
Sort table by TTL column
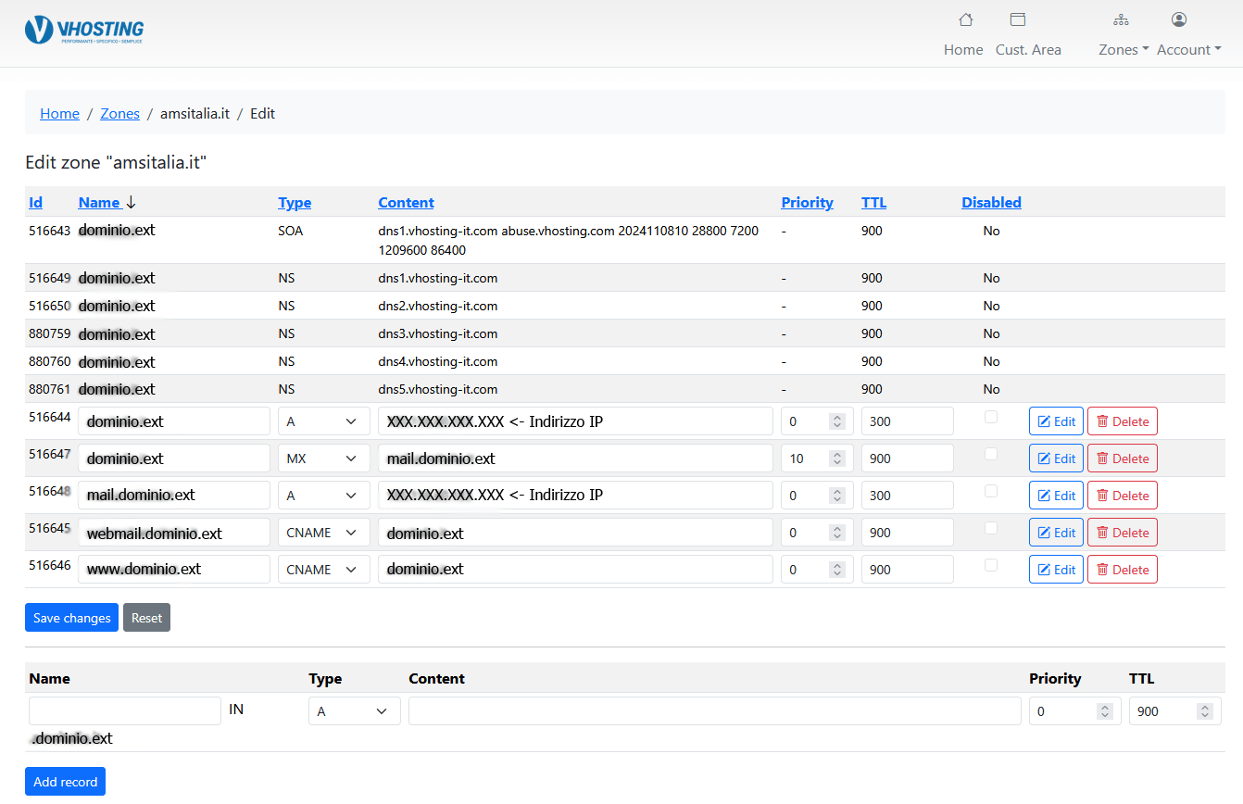pos(873,203)
